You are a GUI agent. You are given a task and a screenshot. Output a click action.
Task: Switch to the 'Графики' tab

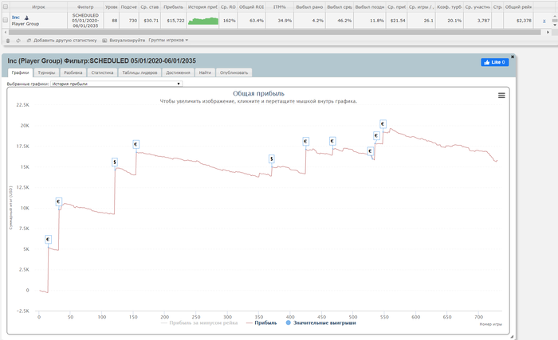point(20,72)
